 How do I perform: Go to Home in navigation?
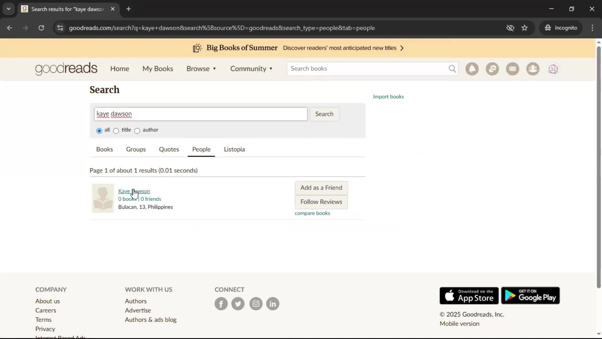point(119,69)
